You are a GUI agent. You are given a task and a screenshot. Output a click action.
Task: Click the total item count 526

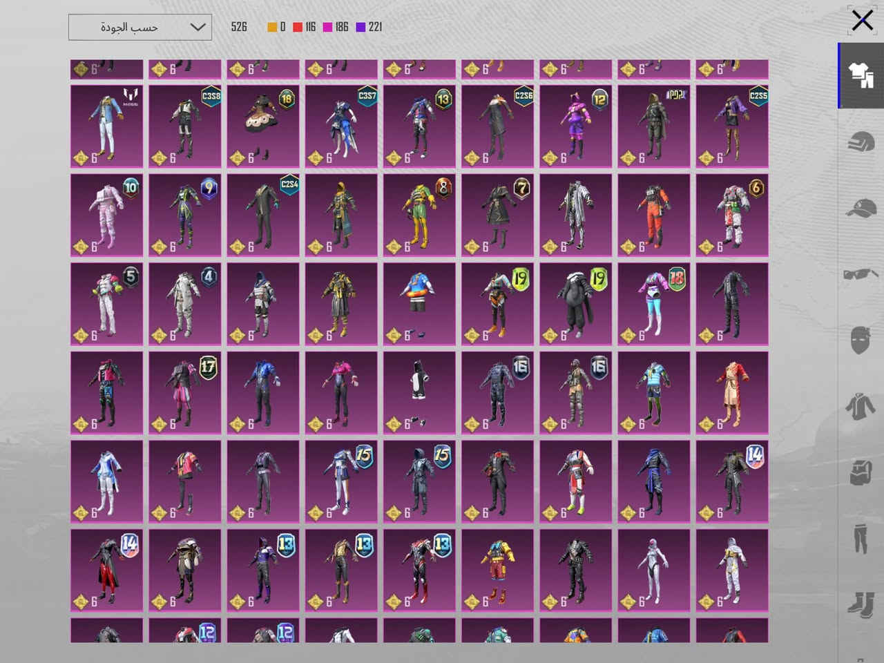[239, 27]
